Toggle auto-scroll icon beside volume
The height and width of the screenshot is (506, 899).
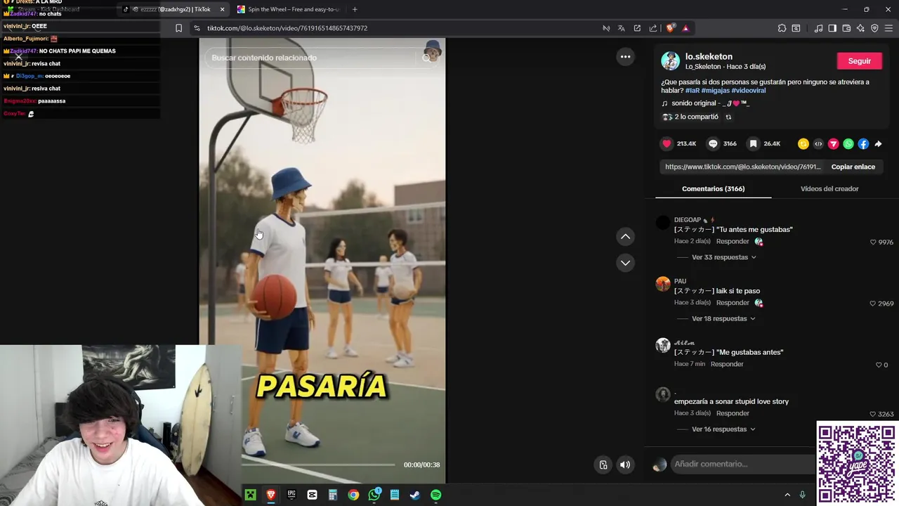click(603, 465)
